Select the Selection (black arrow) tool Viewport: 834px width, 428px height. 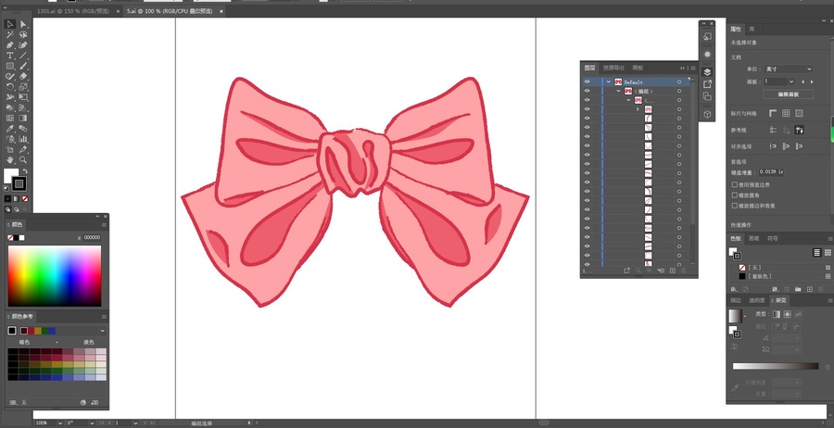point(10,24)
